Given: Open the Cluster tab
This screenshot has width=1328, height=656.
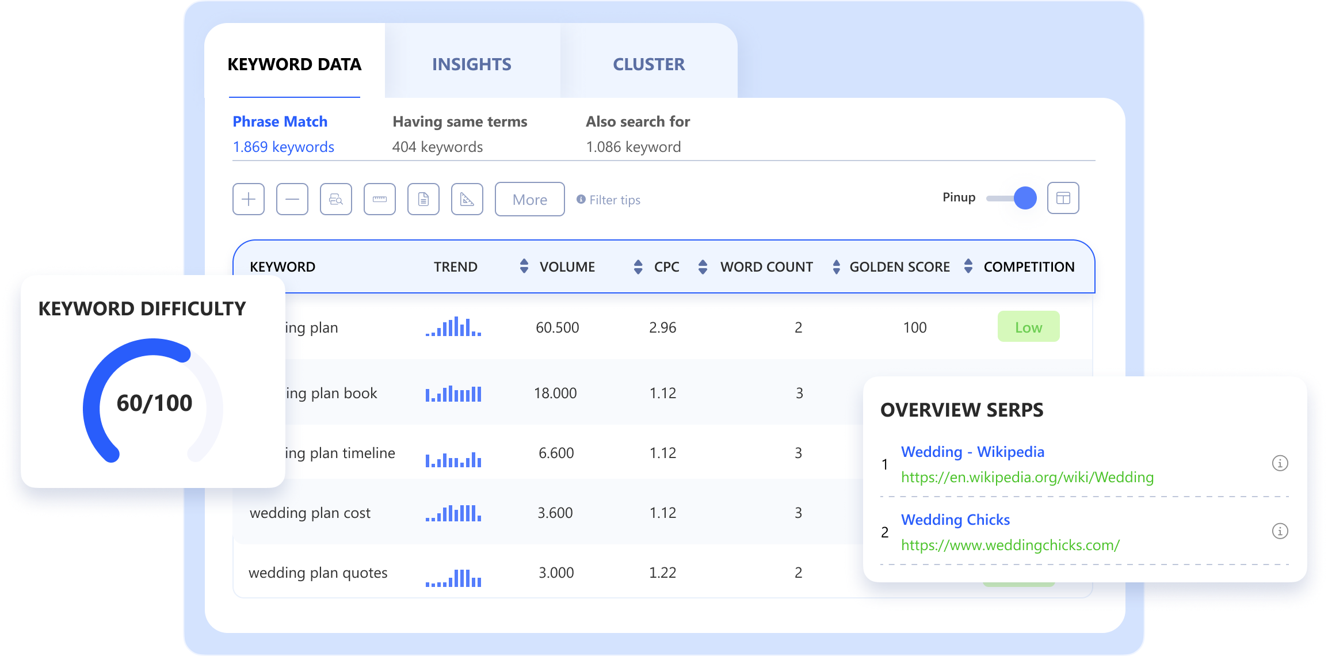Looking at the screenshot, I should tap(648, 64).
